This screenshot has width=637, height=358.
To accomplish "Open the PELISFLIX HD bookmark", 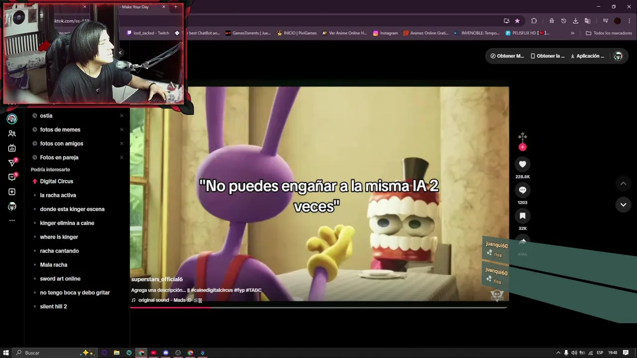I will point(528,33).
